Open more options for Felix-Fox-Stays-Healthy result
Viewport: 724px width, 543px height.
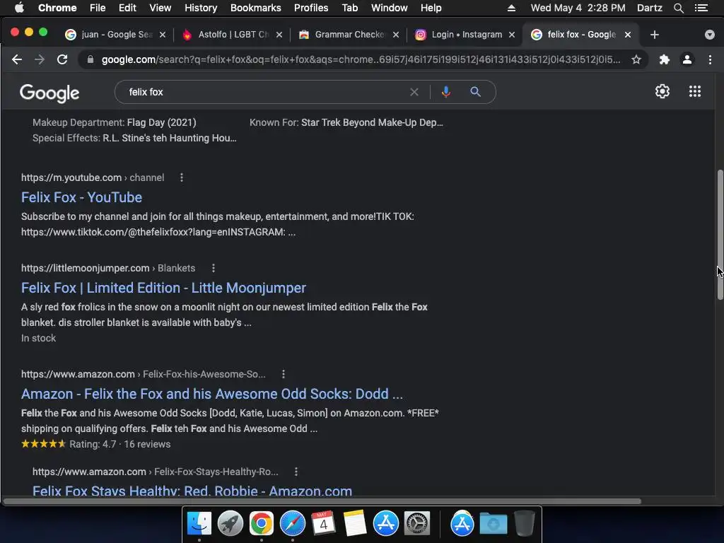point(296,472)
